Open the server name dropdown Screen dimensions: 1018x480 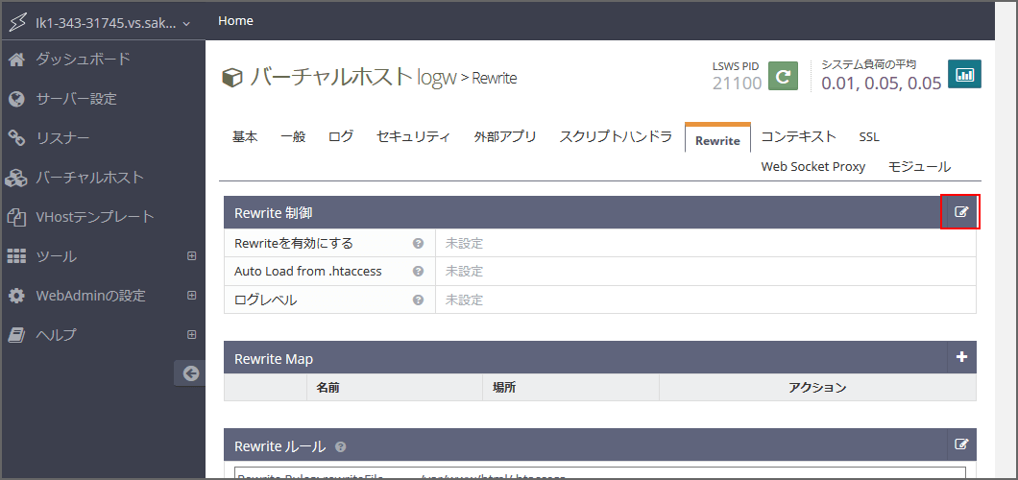point(101,21)
